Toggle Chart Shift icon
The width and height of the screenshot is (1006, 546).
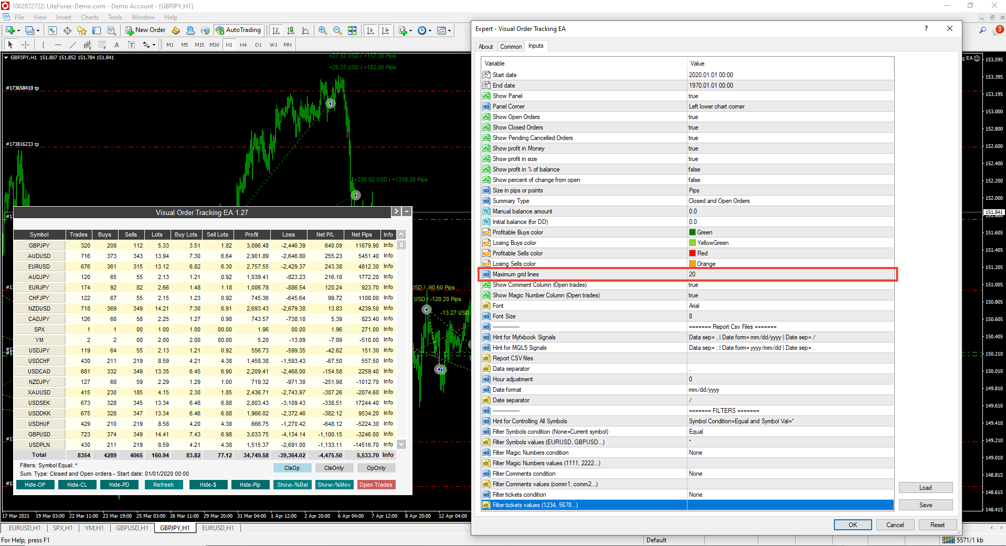[385, 30]
